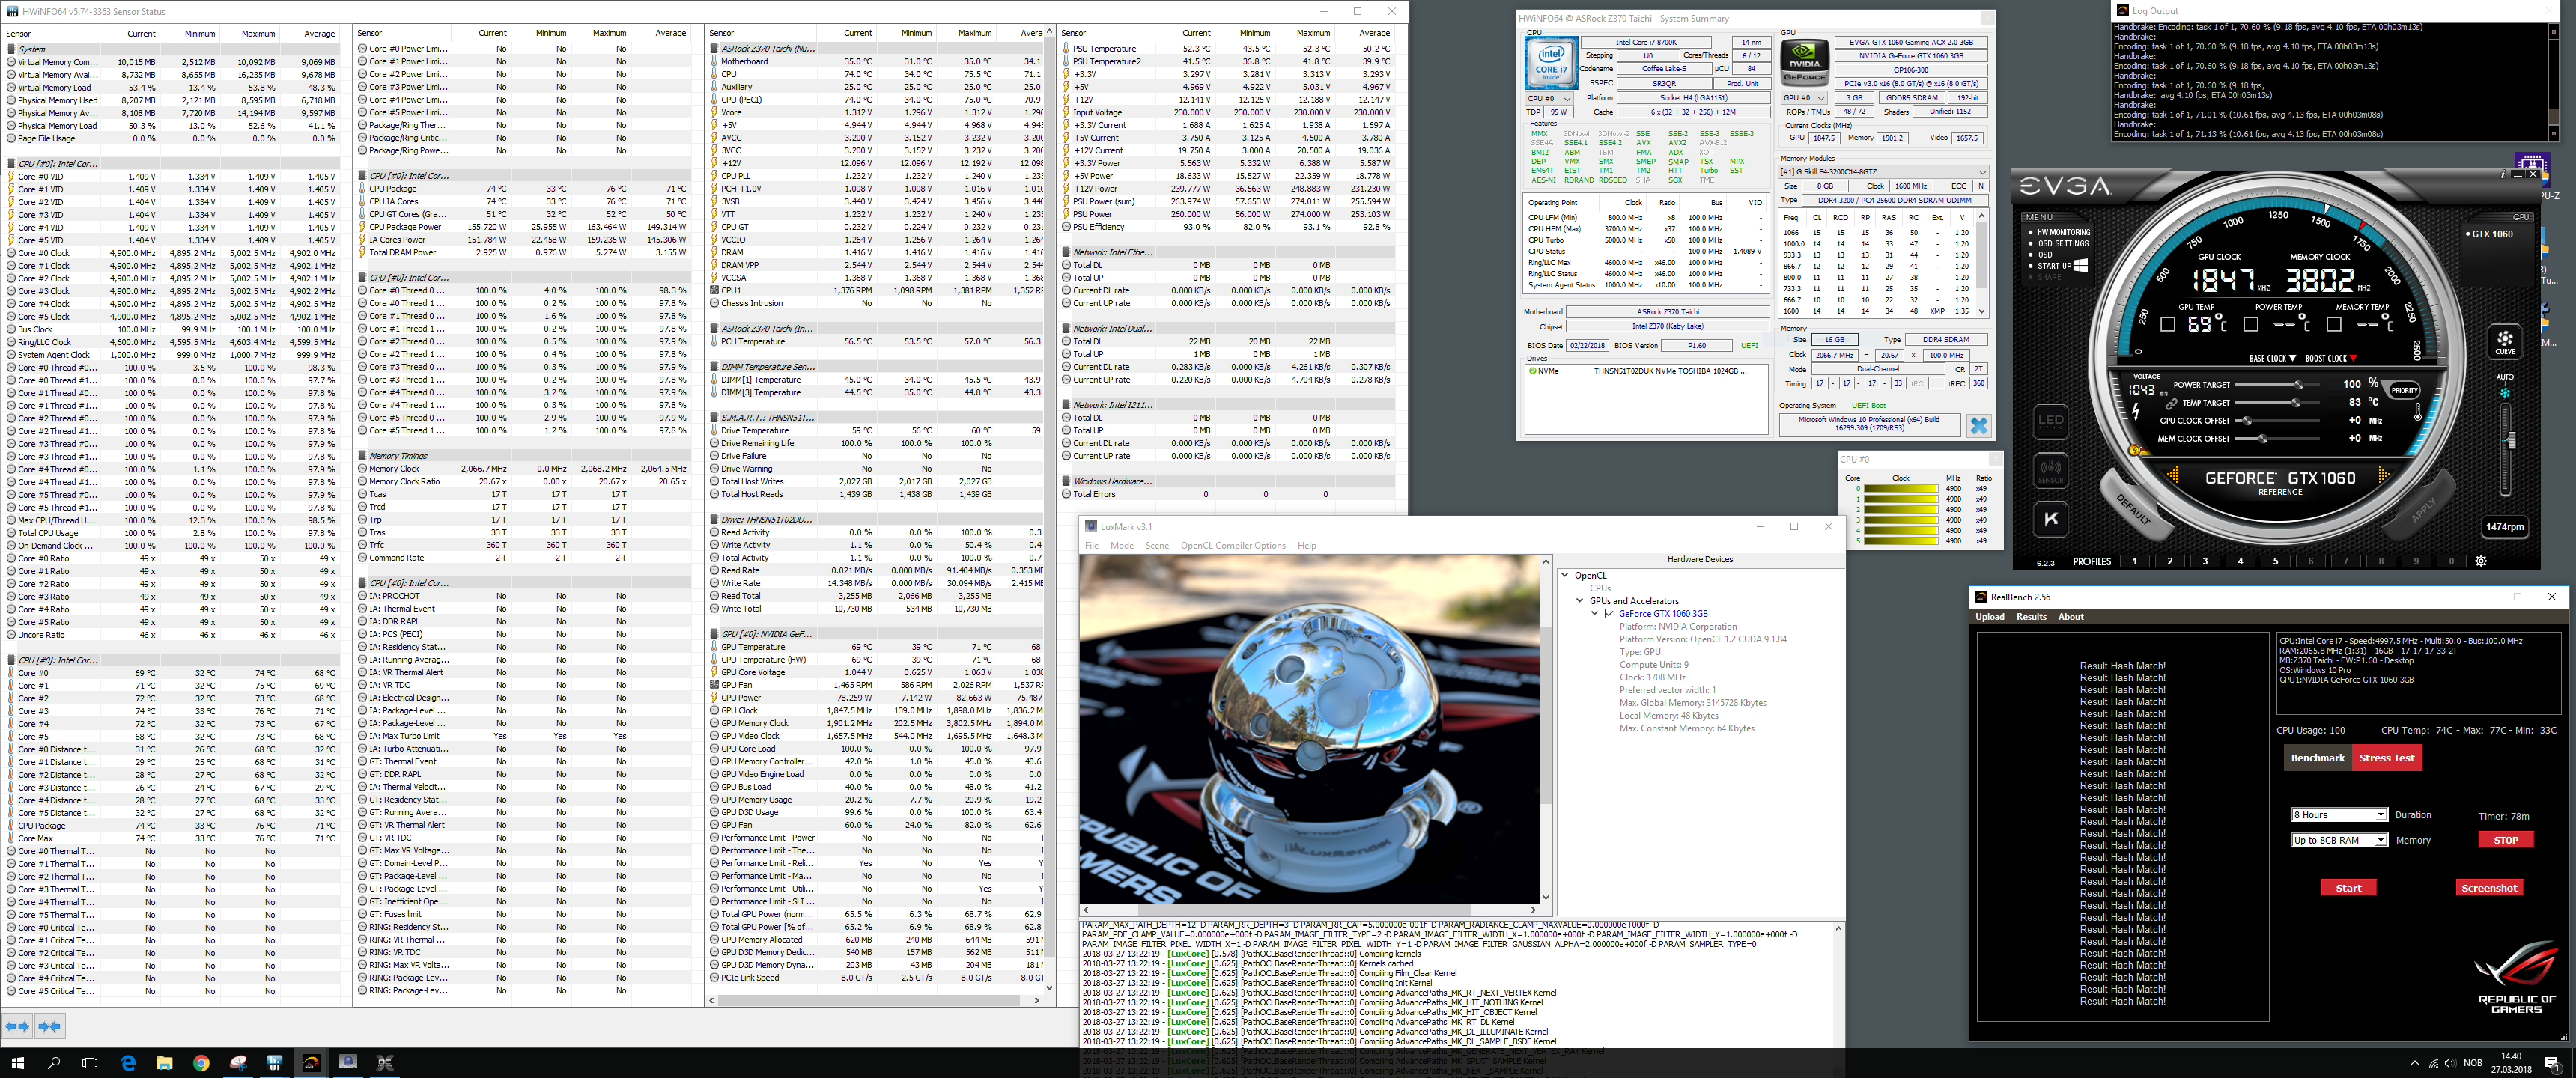
Task: Show hidden system tray icons chevron
Action: click(x=2414, y=1063)
